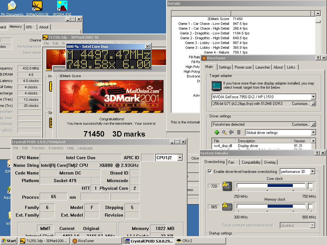Click the Details list scrollbar up arrow
The height and width of the screenshot is (245, 327).
(x=318, y=13)
